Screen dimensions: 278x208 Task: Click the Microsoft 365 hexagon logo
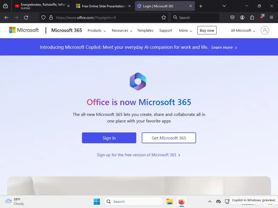138,82
